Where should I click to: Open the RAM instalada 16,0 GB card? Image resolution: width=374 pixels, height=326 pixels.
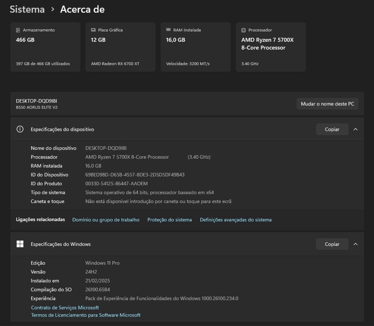[195, 47]
